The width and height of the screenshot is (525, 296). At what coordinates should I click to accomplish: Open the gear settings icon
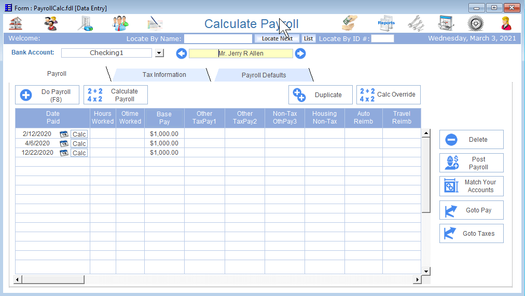point(475,24)
